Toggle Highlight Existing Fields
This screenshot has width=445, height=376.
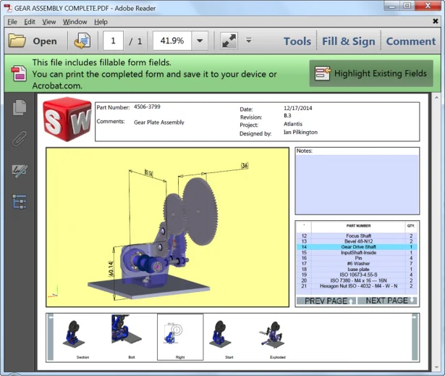[x=371, y=73]
